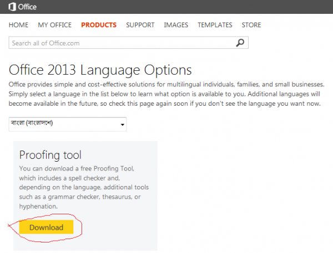This screenshot has height=253, width=333.
Task: Click the Office 2013 Language Options title
Action: (x=100, y=70)
